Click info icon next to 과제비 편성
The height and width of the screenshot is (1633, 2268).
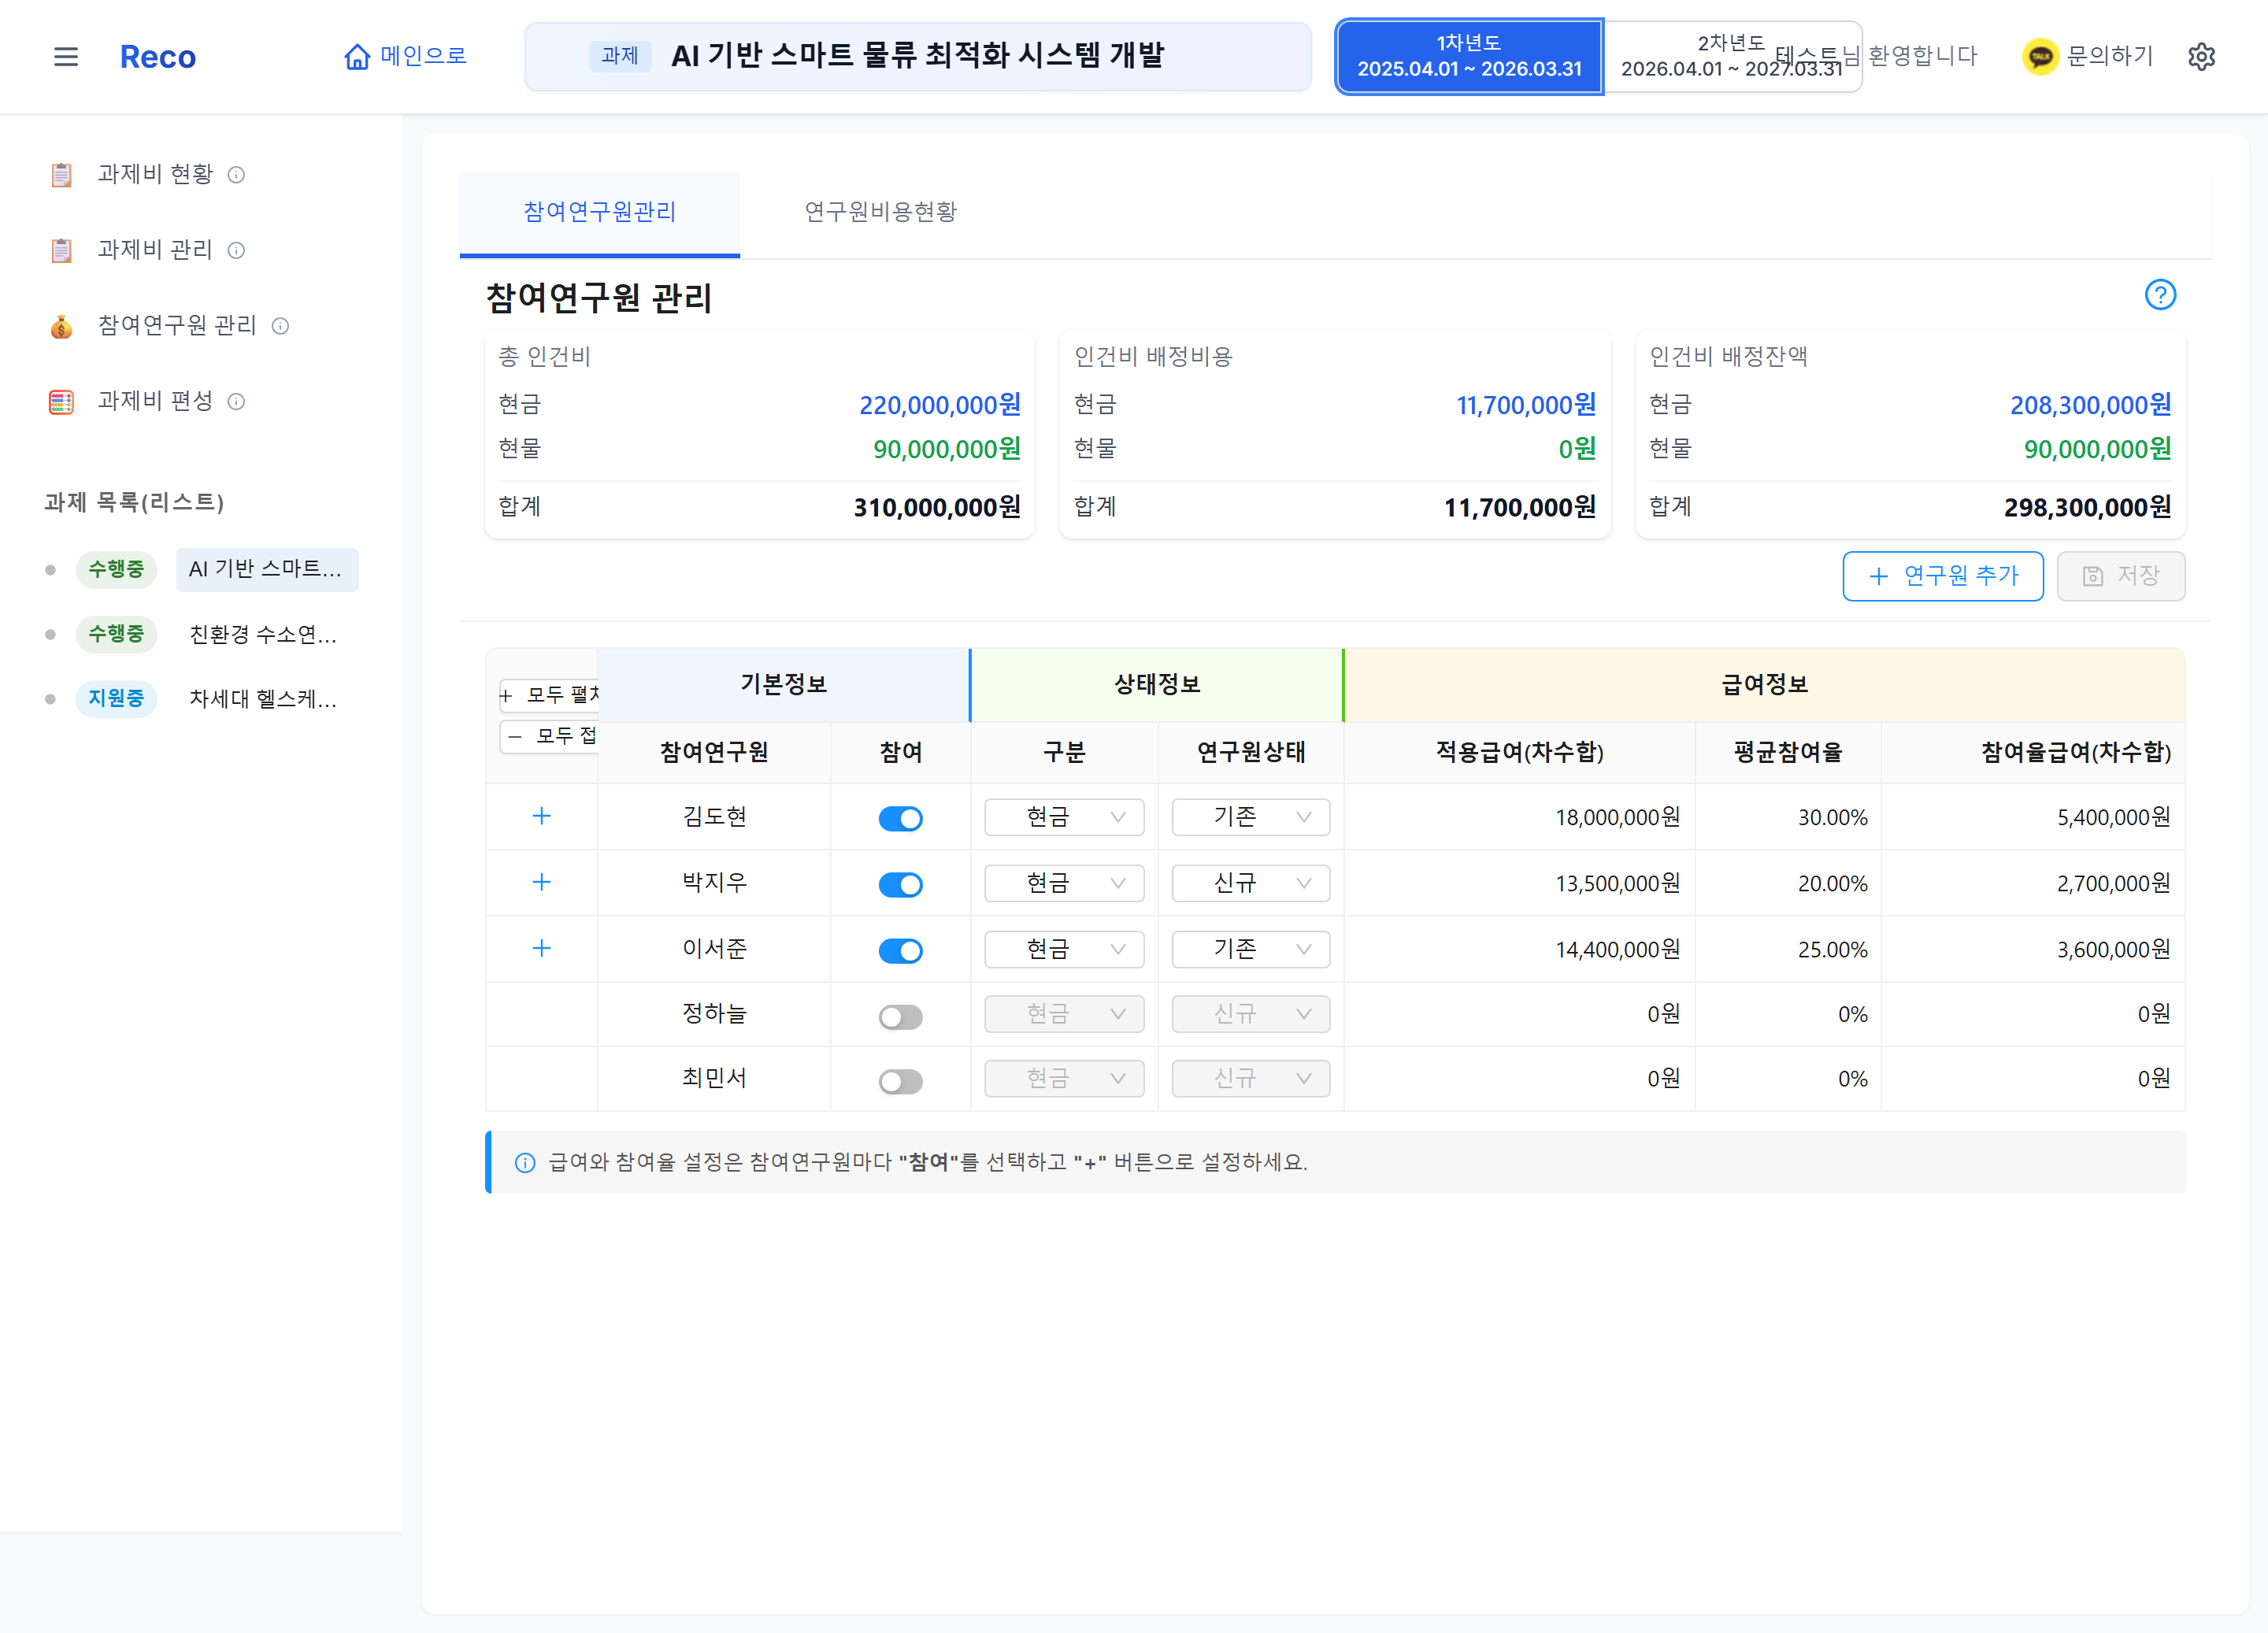tap(236, 402)
